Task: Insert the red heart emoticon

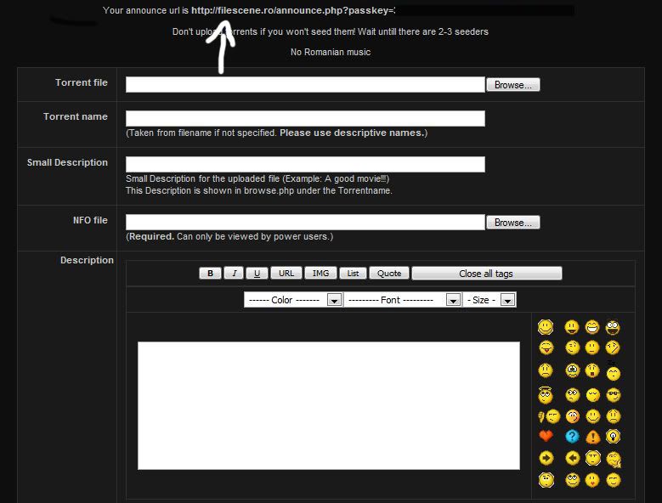Action: [x=546, y=437]
